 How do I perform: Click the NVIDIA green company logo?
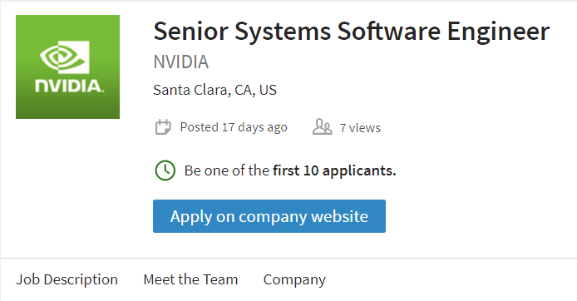pos(67,67)
